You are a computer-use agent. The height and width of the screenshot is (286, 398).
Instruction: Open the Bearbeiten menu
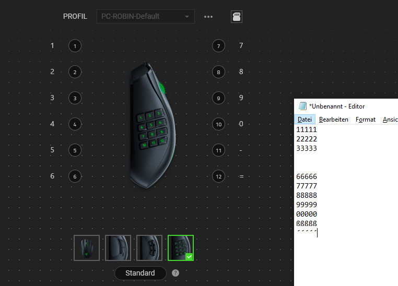pyautogui.click(x=334, y=120)
